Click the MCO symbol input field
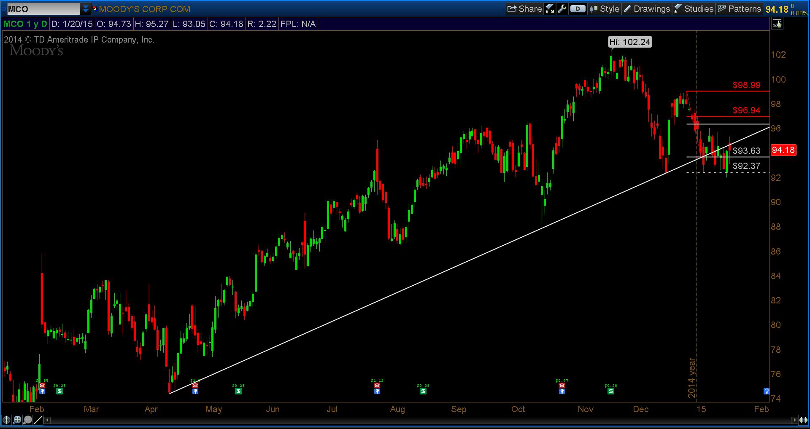The image size is (810, 429). [43, 9]
